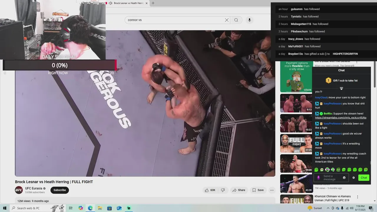Send message with green Chat button
This screenshot has height=212, width=377.
tap(364, 178)
